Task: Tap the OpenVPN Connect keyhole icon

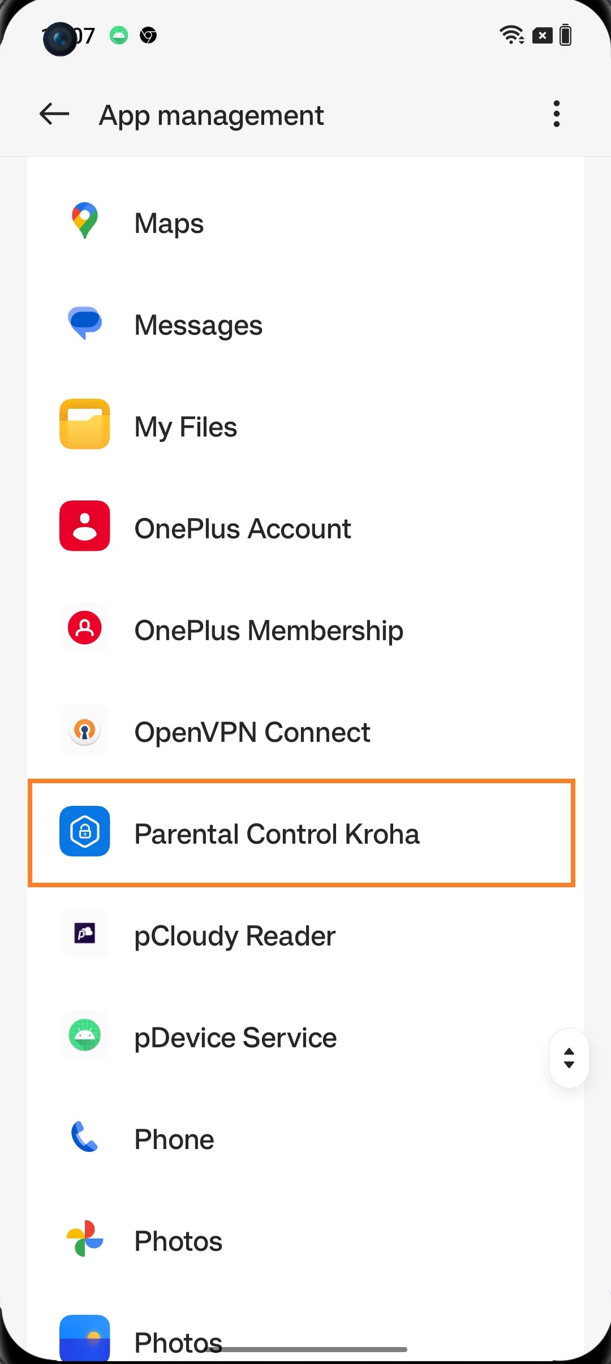Action: tap(85, 730)
